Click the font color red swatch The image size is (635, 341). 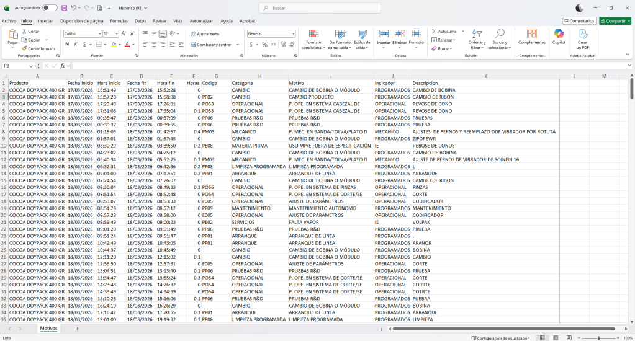[x=126, y=45]
